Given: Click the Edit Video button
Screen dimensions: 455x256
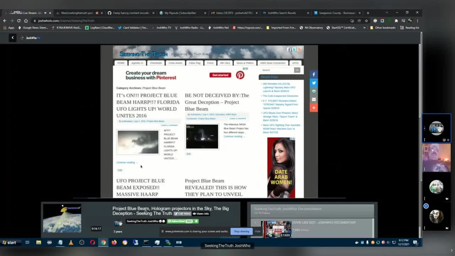Looking at the screenshot, I should 182,214.
